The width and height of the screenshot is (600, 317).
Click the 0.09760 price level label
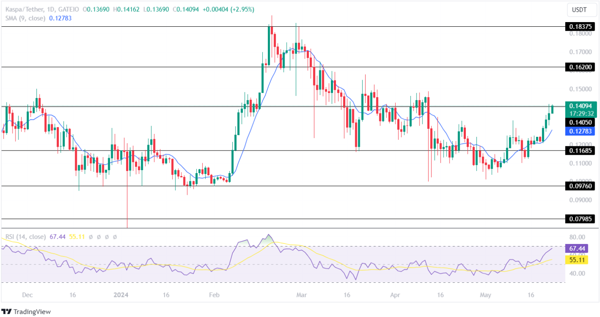tap(580, 186)
